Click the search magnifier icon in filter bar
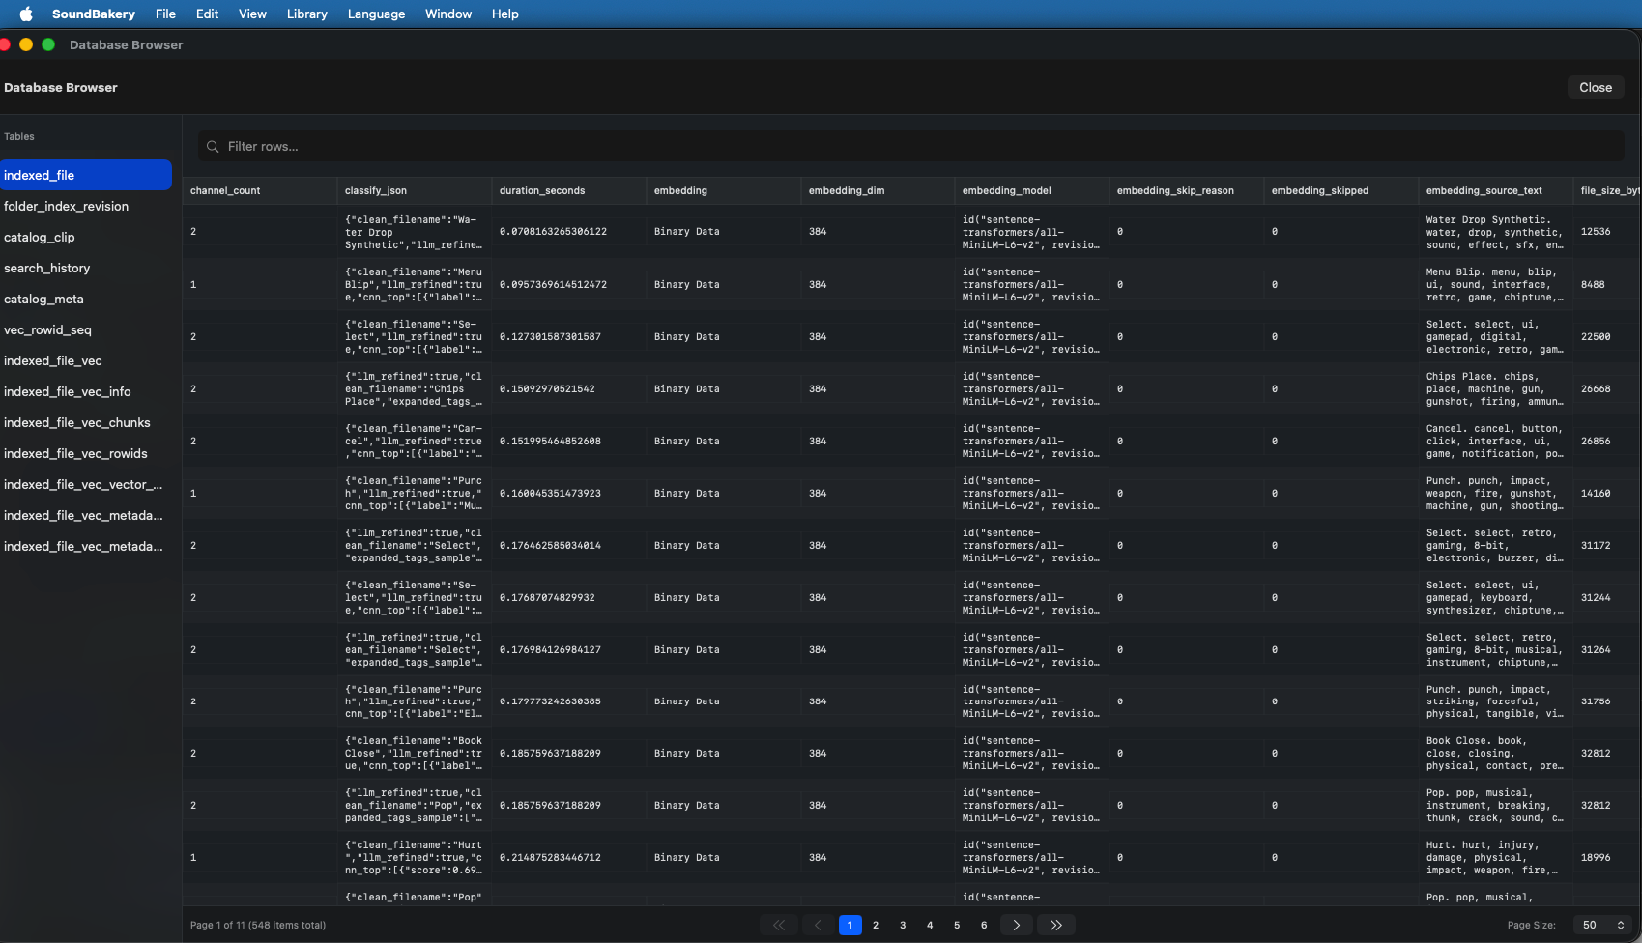 pos(213,147)
